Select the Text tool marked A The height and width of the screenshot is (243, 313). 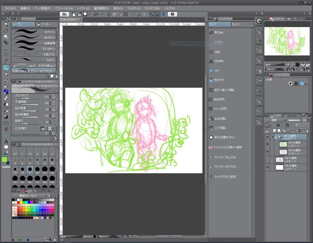(x=6, y=141)
